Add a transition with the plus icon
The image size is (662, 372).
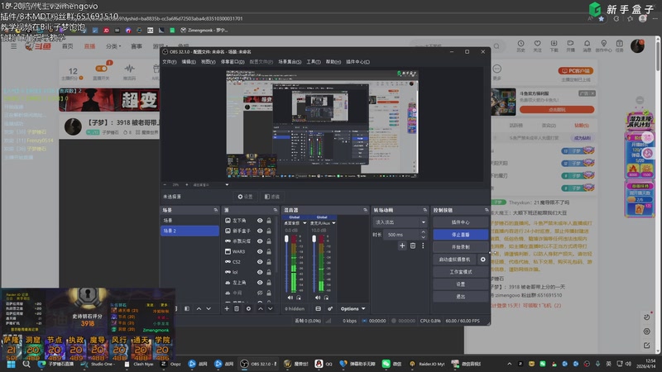402,246
